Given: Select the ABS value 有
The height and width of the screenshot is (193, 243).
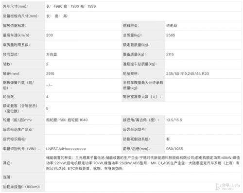Looking at the screenshot, I should (x=168, y=139).
